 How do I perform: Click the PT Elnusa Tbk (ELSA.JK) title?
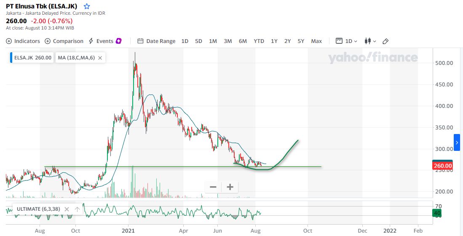pyautogui.click(x=41, y=6)
